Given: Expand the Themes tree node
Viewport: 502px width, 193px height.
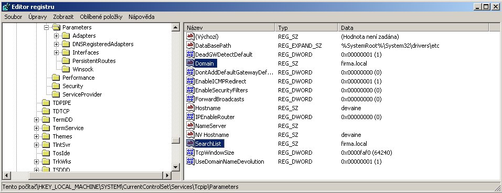Looking at the screenshot, I should tap(37, 136).
